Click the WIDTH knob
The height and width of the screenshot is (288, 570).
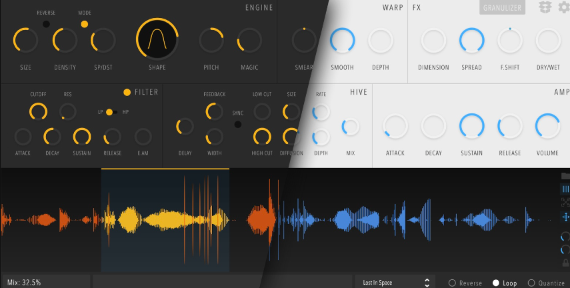215,137
